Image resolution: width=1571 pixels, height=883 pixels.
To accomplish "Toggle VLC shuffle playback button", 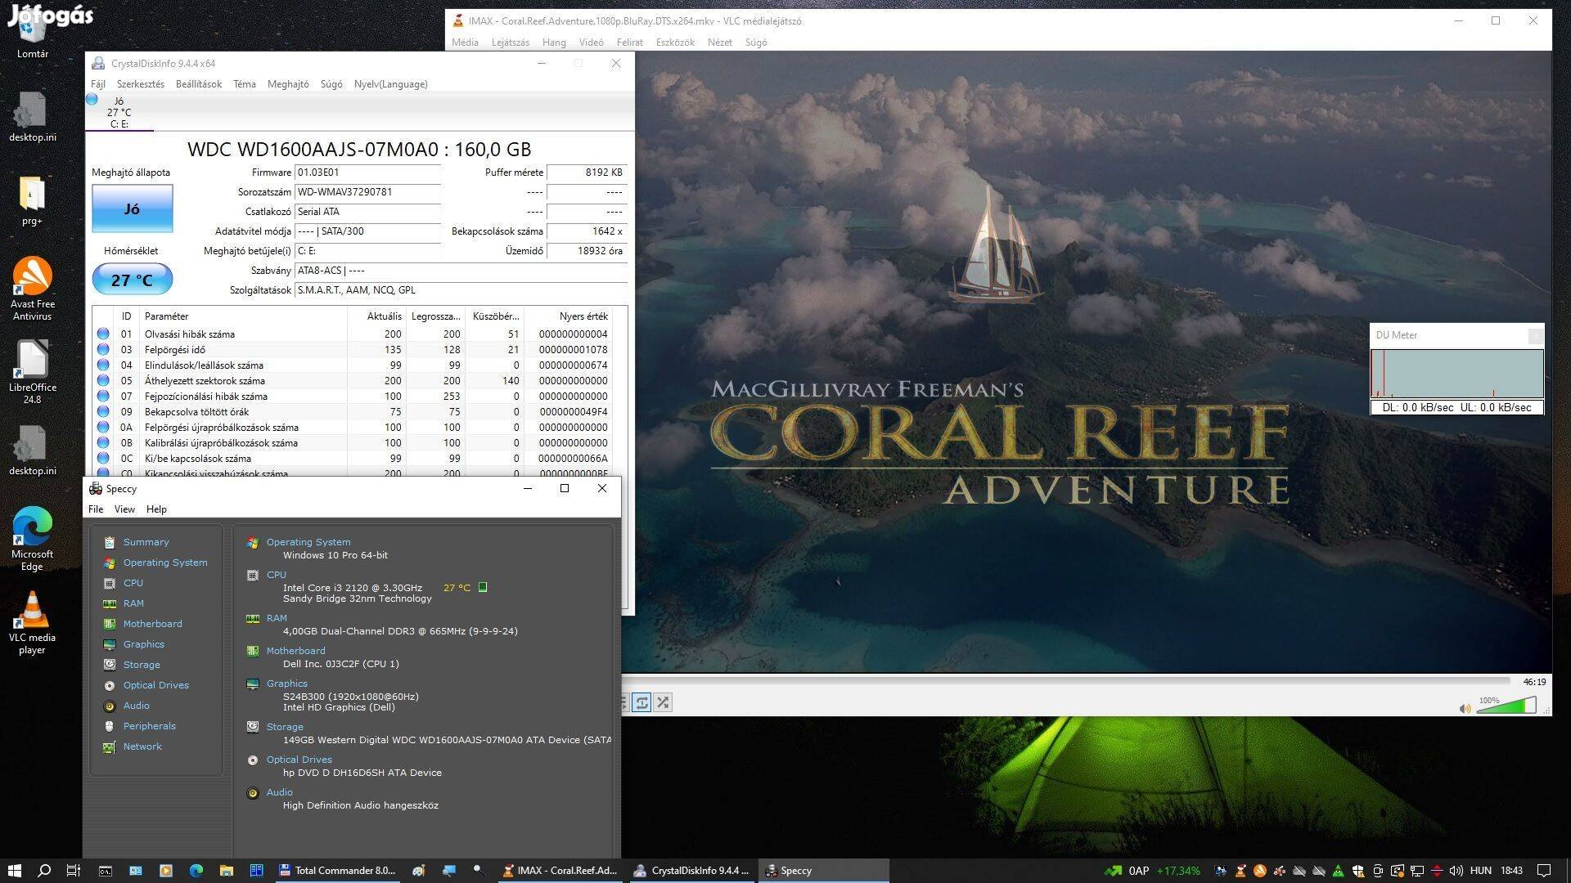I will [664, 702].
